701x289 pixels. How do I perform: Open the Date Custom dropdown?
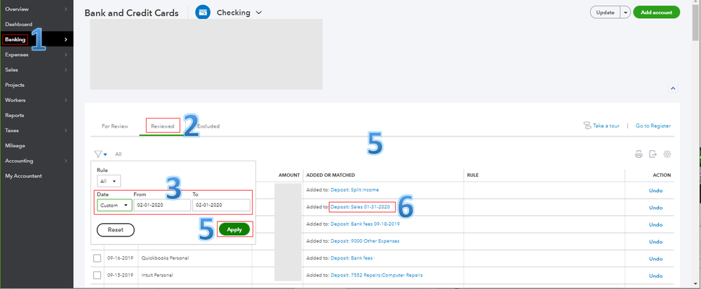tap(114, 206)
